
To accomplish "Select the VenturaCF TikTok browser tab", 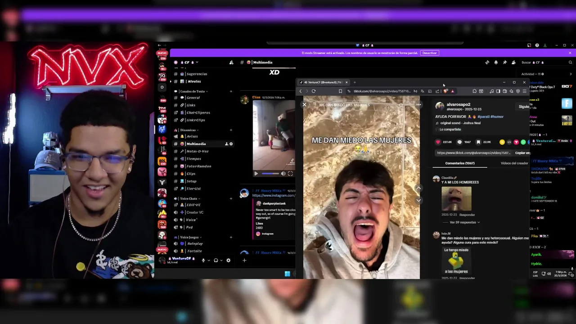I will 324,82.
